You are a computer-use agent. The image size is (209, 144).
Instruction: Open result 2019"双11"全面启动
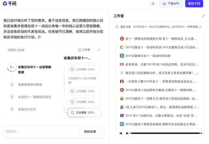161,116
